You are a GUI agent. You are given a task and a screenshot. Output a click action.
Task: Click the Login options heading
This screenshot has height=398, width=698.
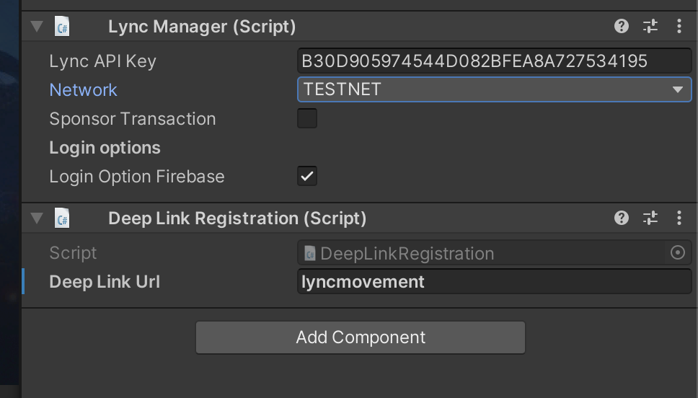coord(105,148)
